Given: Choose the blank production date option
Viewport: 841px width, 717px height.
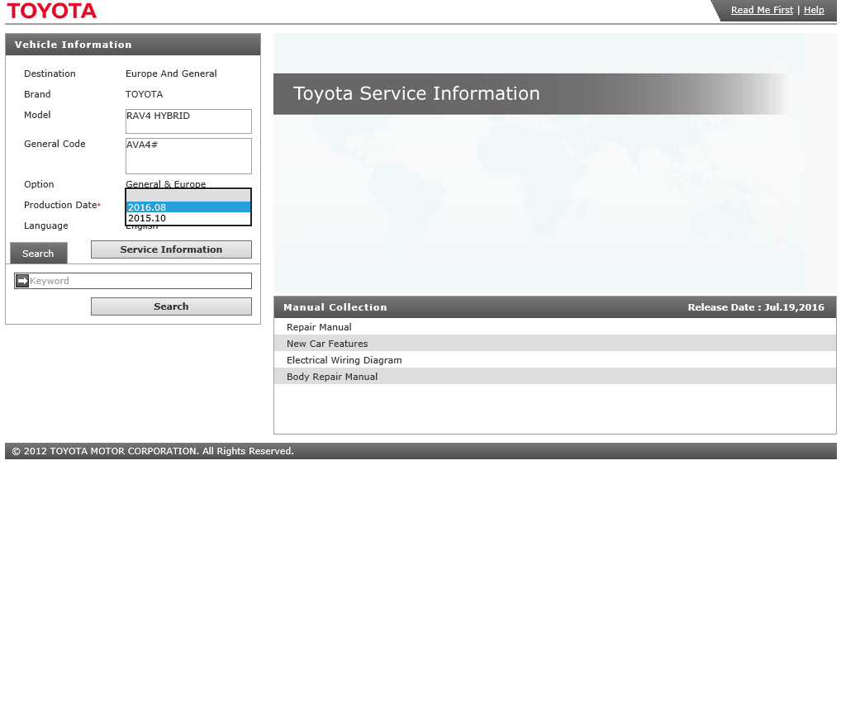Looking at the screenshot, I should click(188, 196).
